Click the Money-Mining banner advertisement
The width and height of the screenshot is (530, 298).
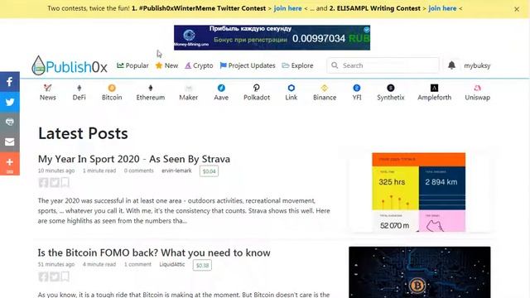pyautogui.click(x=272, y=37)
